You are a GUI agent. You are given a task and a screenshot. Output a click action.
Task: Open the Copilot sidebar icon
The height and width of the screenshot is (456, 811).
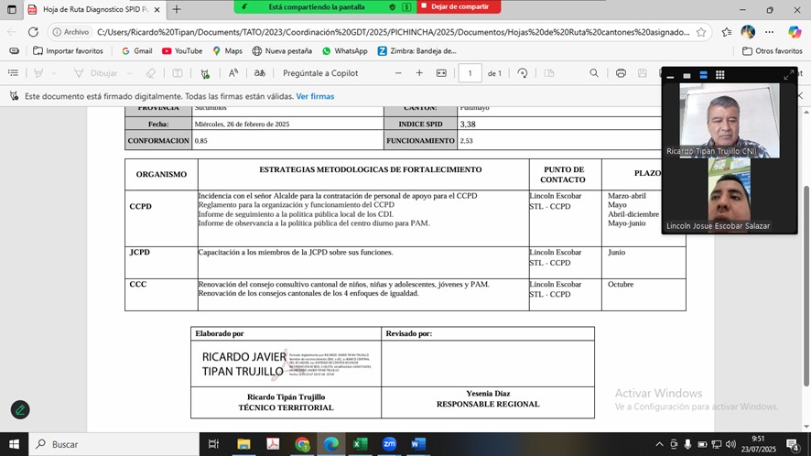click(795, 32)
